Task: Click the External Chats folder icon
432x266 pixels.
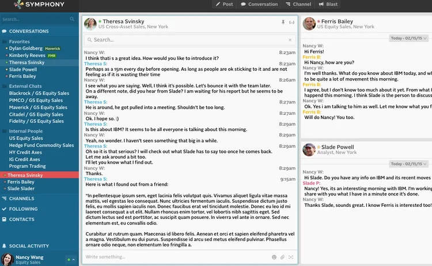Action: tap(5, 86)
